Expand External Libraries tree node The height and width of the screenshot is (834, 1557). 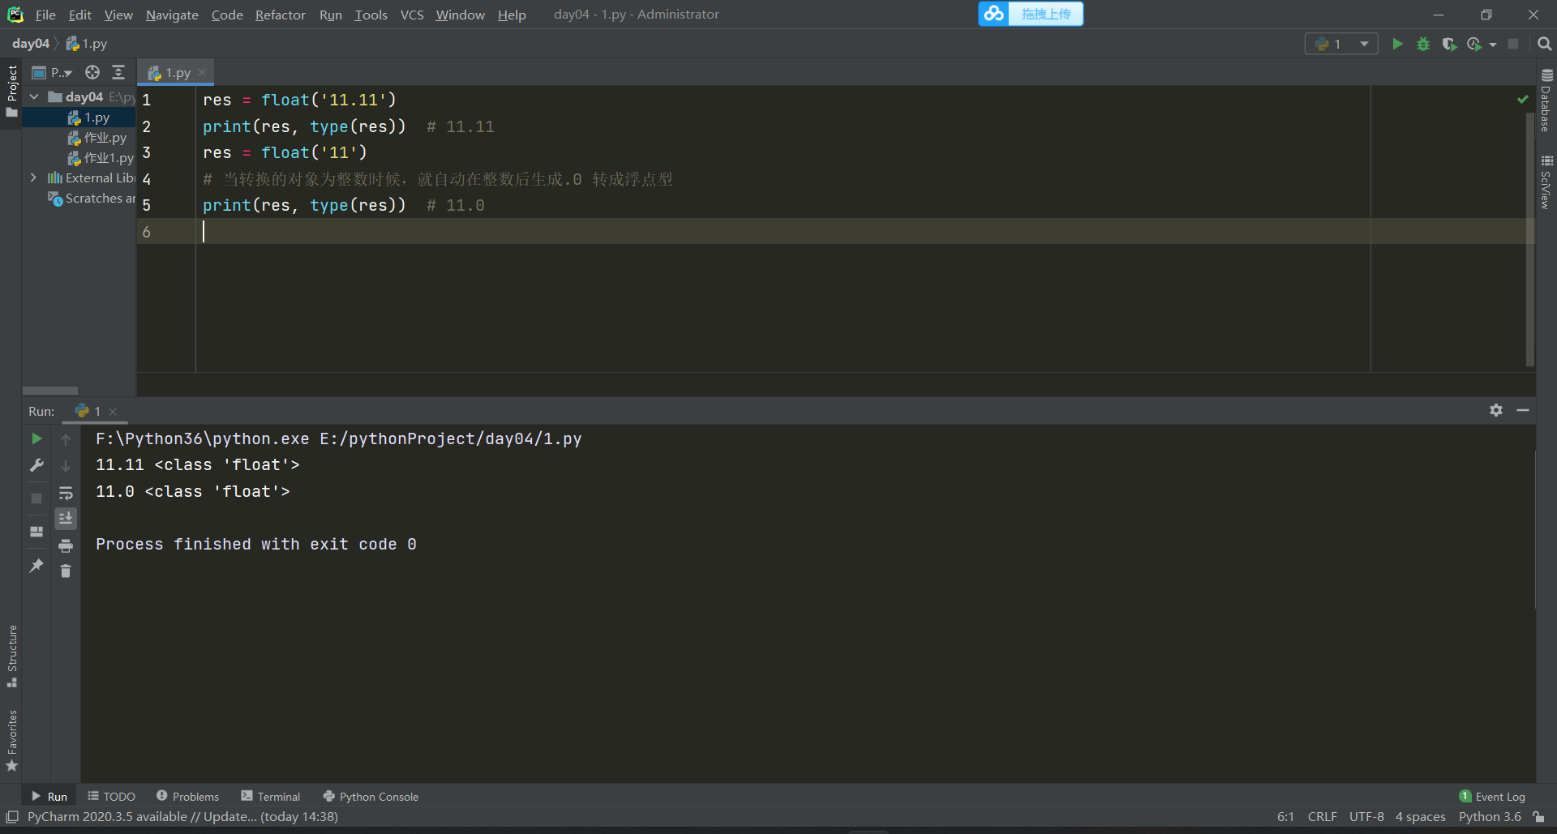pos(33,177)
